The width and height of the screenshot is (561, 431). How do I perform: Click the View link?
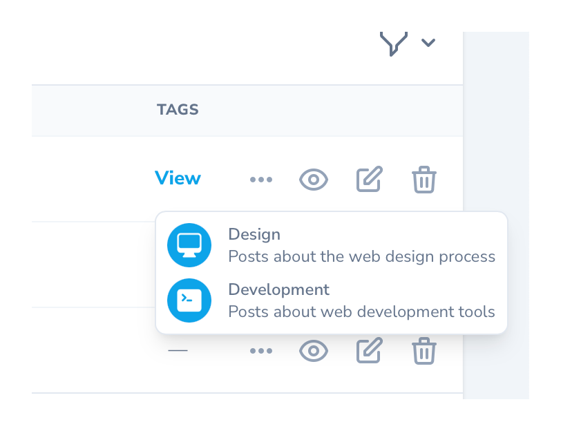178,178
